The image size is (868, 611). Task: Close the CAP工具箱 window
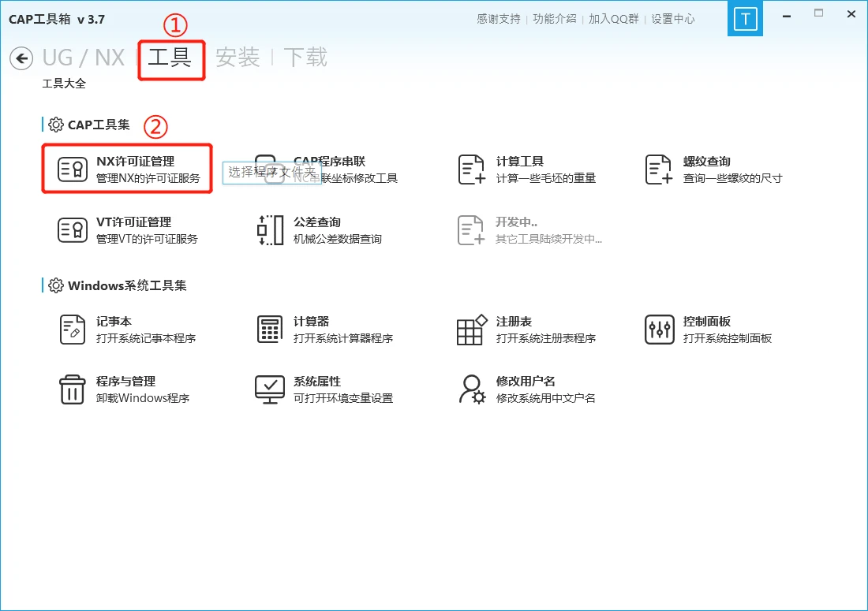pyautogui.click(x=851, y=14)
